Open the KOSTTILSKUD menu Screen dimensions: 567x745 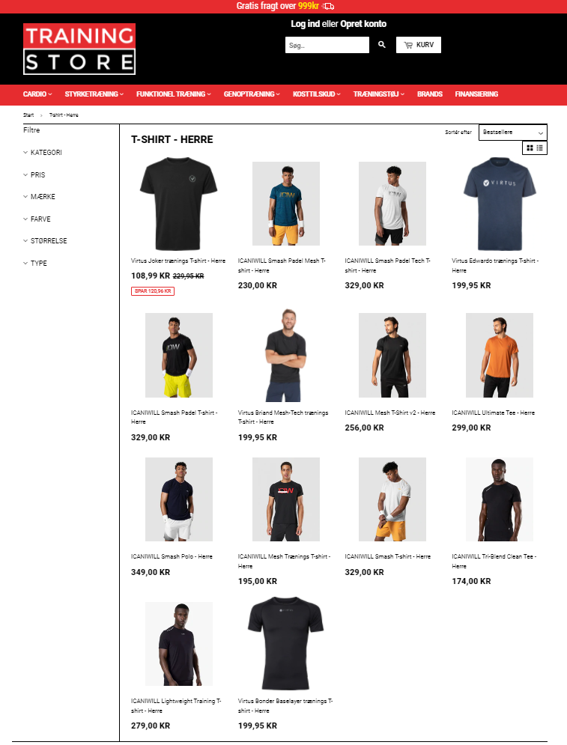(317, 94)
